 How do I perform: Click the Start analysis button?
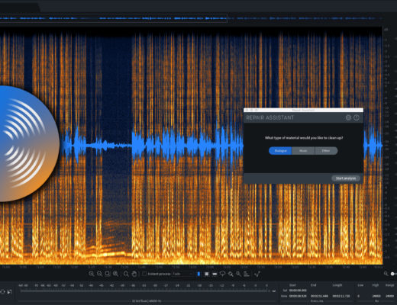[346, 178]
